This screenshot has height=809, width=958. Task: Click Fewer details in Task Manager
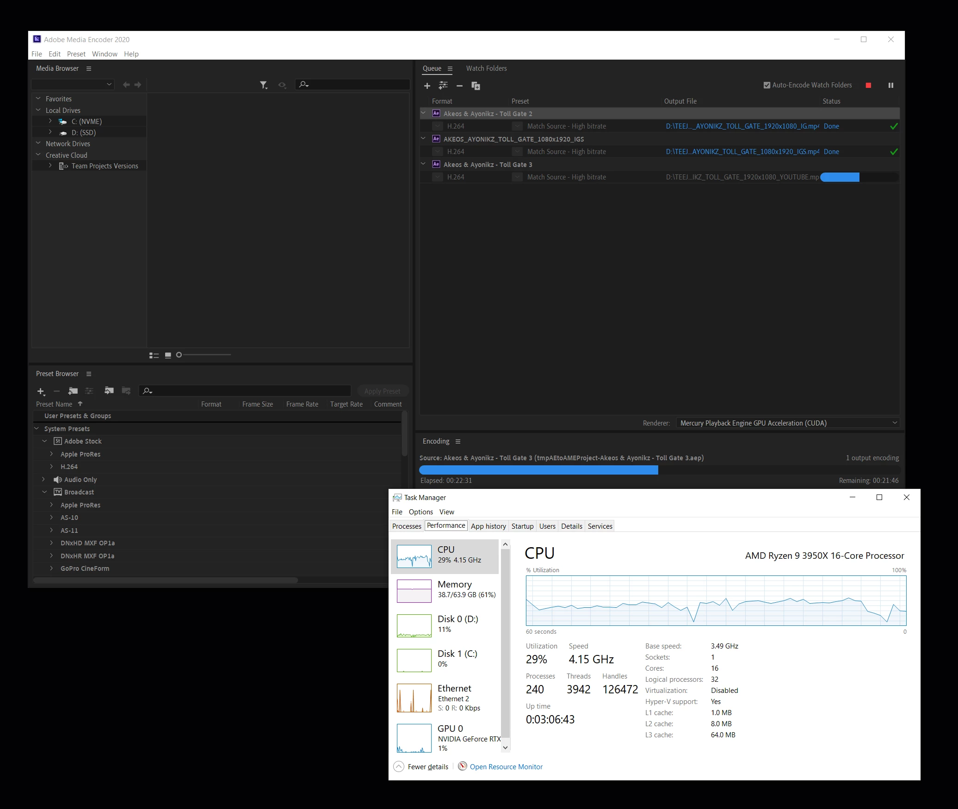(x=427, y=766)
